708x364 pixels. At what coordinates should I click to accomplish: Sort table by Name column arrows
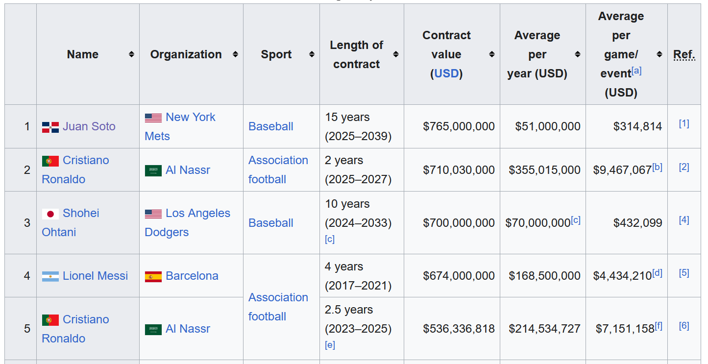pyautogui.click(x=131, y=54)
